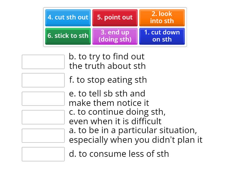Select the '1. cut down on sth' tile

162,36
